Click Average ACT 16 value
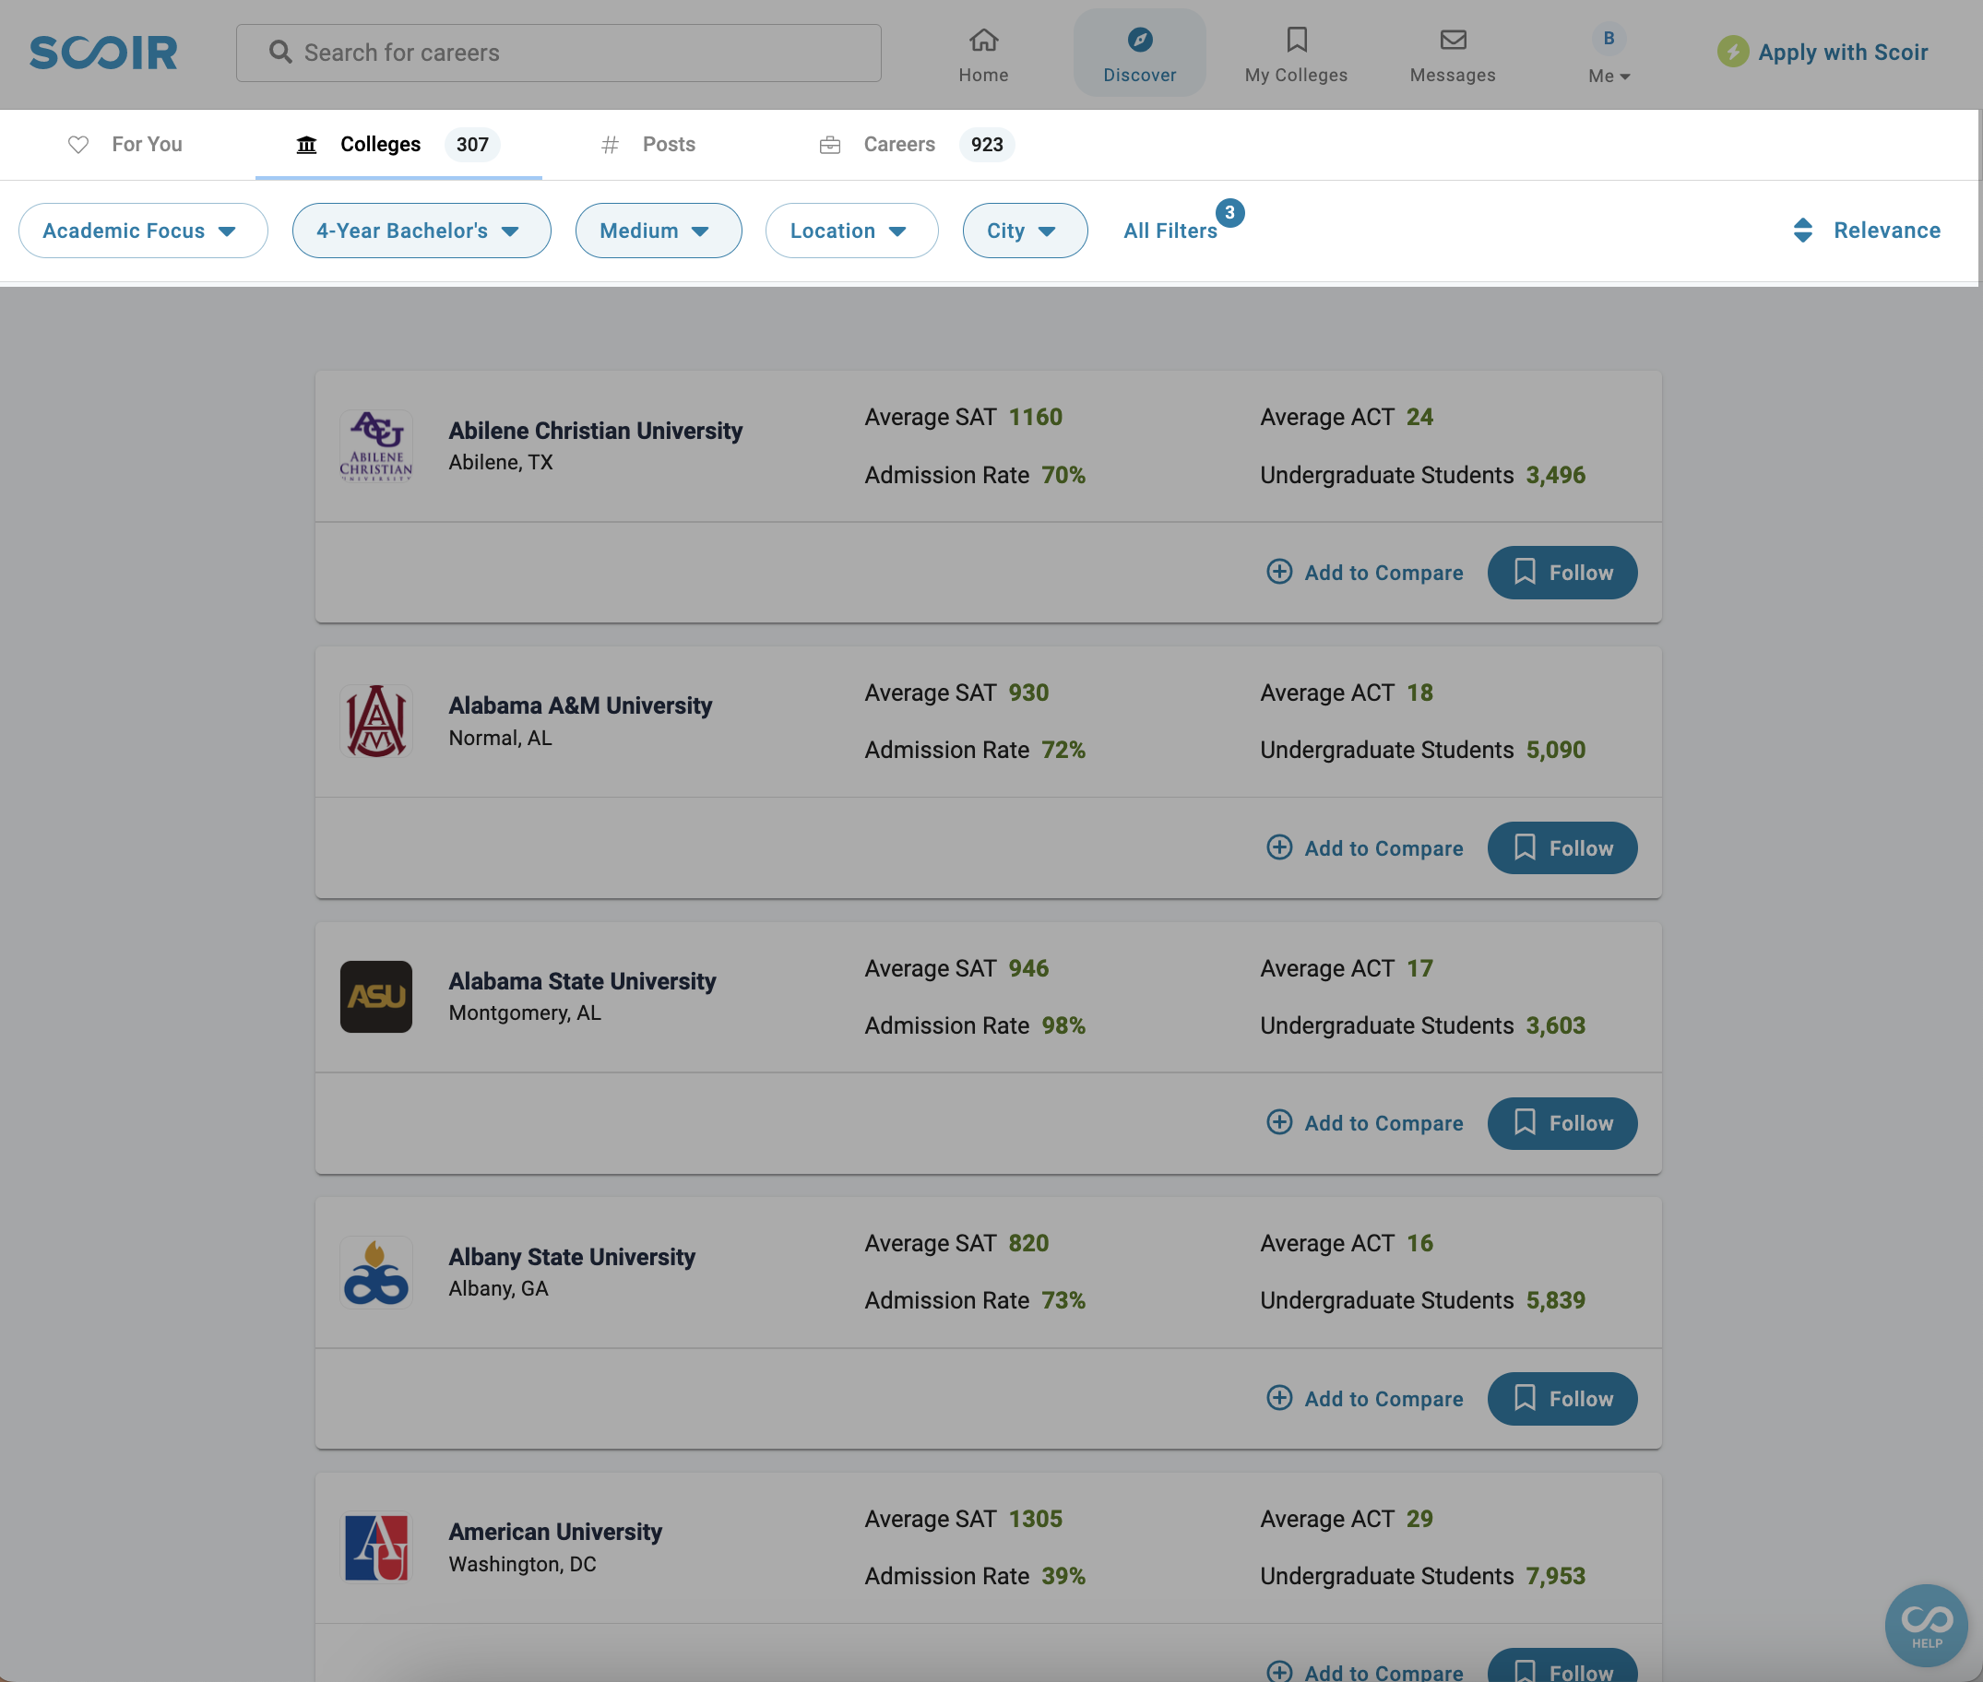The height and width of the screenshot is (1682, 1983). [x=1419, y=1242]
